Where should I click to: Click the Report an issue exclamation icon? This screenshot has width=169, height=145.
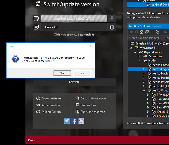38,98
